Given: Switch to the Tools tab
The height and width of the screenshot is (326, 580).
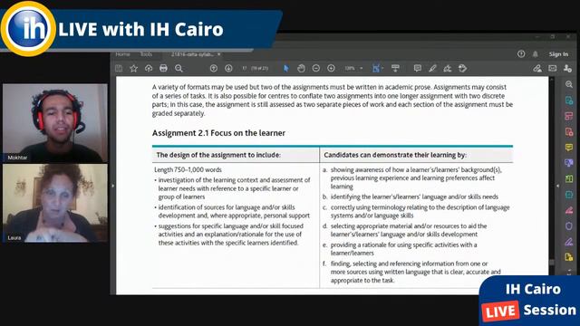Looking at the screenshot, I should click(x=146, y=54).
